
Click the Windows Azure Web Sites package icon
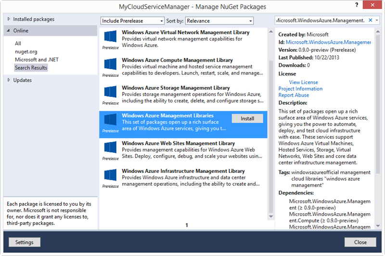(x=110, y=147)
